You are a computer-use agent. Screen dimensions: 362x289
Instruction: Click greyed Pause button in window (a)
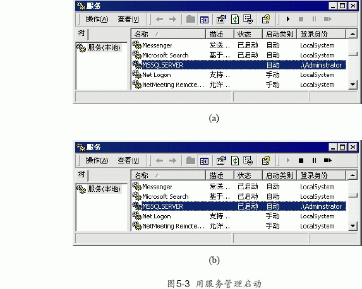point(314,19)
